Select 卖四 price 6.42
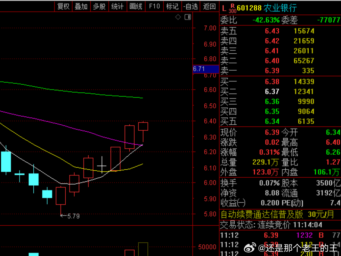Viewport: 341px width, 256px height. [x=272, y=41]
